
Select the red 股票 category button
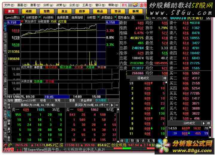[x=11, y=11]
